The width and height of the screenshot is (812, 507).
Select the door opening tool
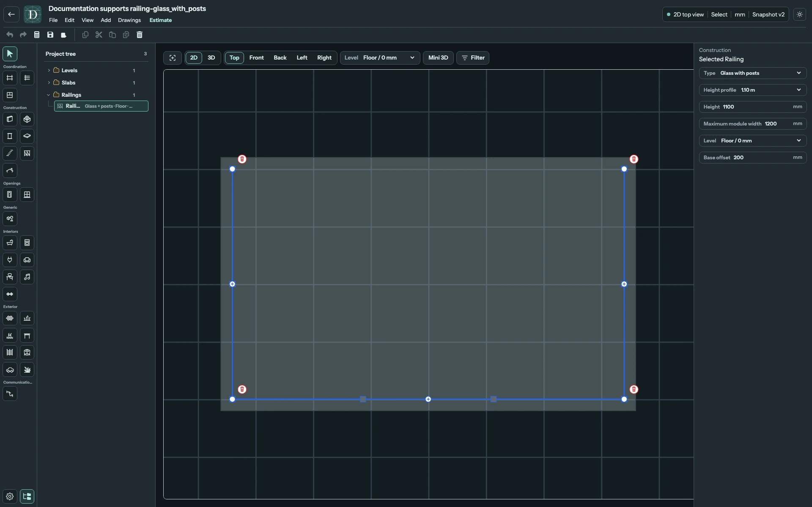(x=10, y=195)
